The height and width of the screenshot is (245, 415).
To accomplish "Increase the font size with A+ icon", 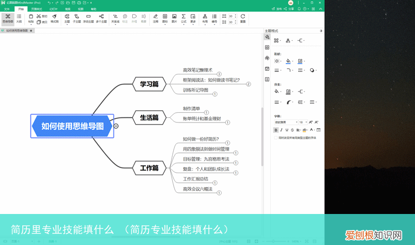I will [311, 122].
